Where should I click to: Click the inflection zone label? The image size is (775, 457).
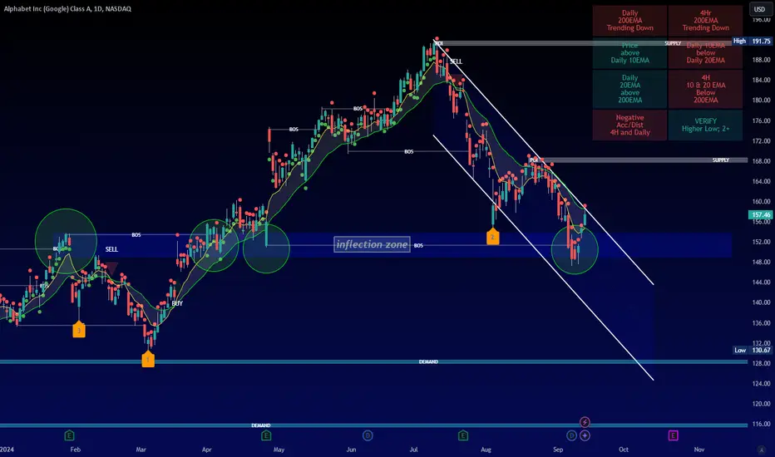[x=372, y=244]
